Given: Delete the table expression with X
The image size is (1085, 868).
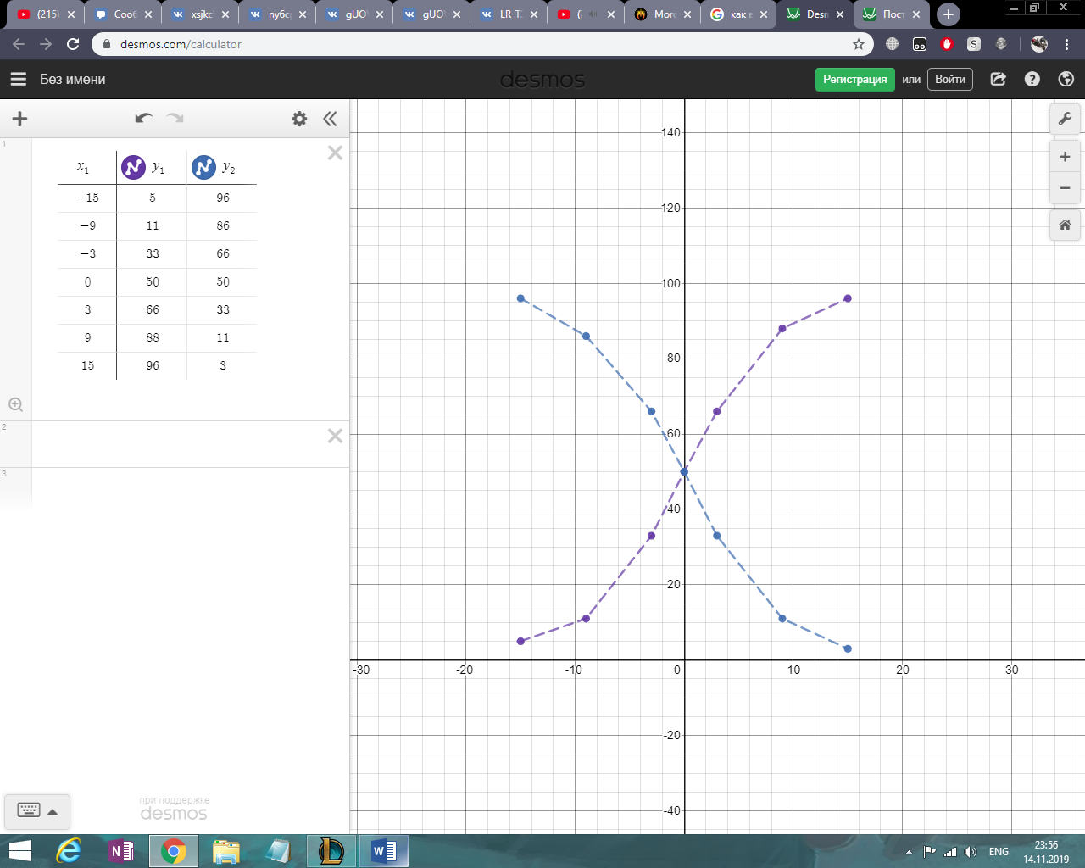Looking at the screenshot, I should coord(335,153).
